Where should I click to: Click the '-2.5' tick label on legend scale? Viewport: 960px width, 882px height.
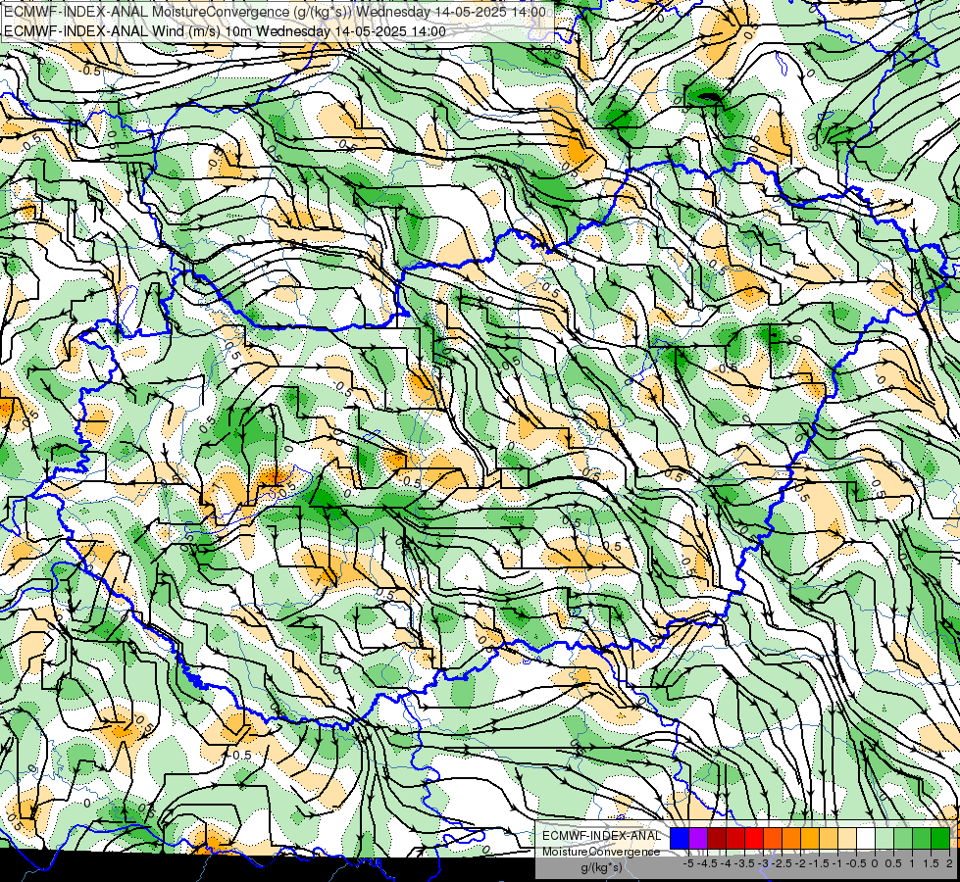click(x=783, y=863)
